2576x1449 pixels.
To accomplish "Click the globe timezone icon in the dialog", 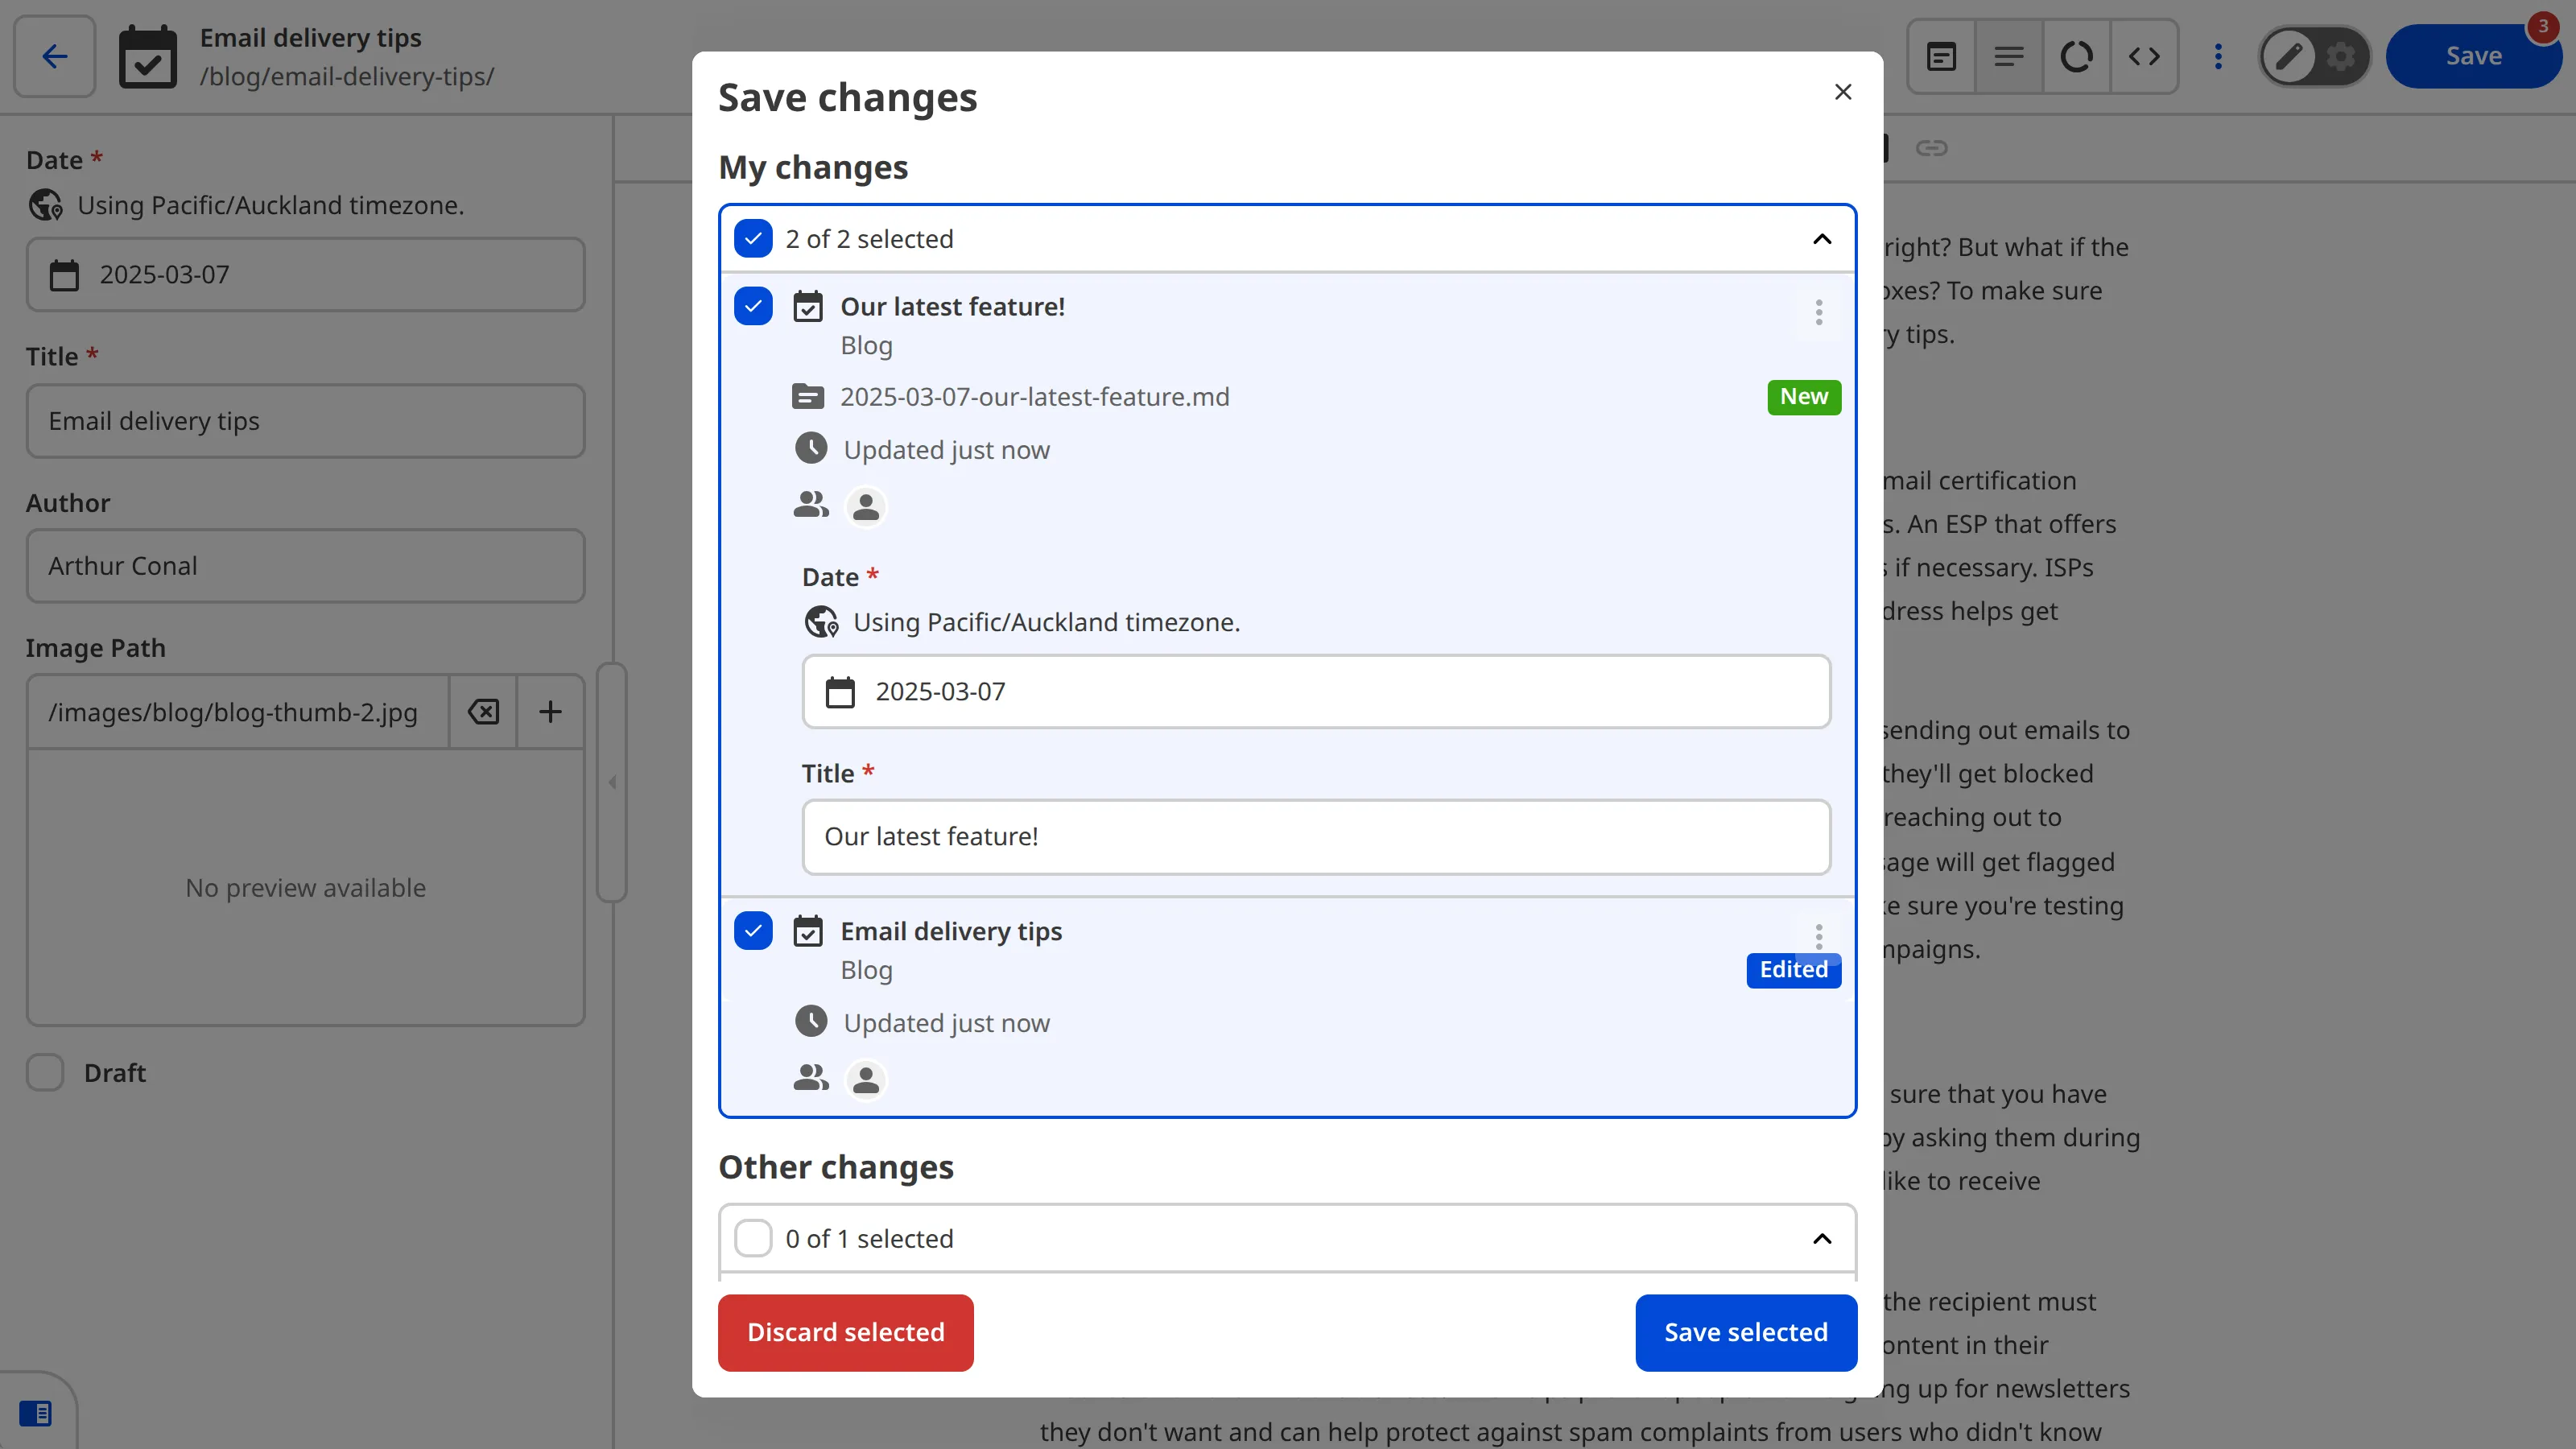I will click(x=822, y=622).
